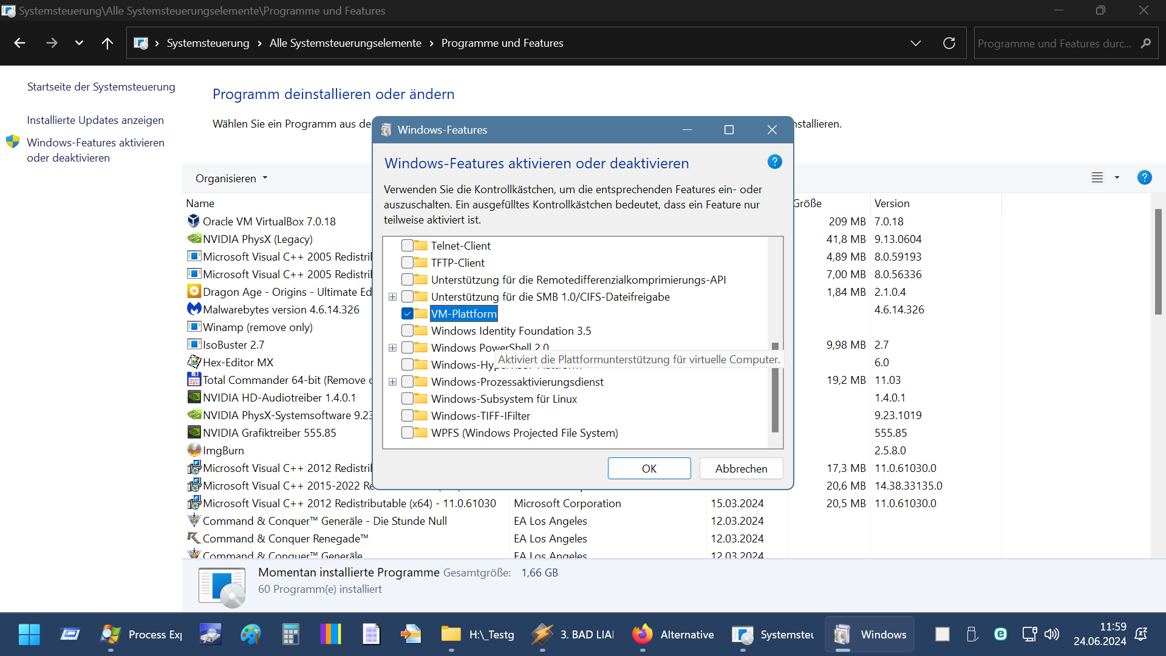Open the Organisieren dropdown menu
Screen dimensions: 1166x656
pos(231,178)
